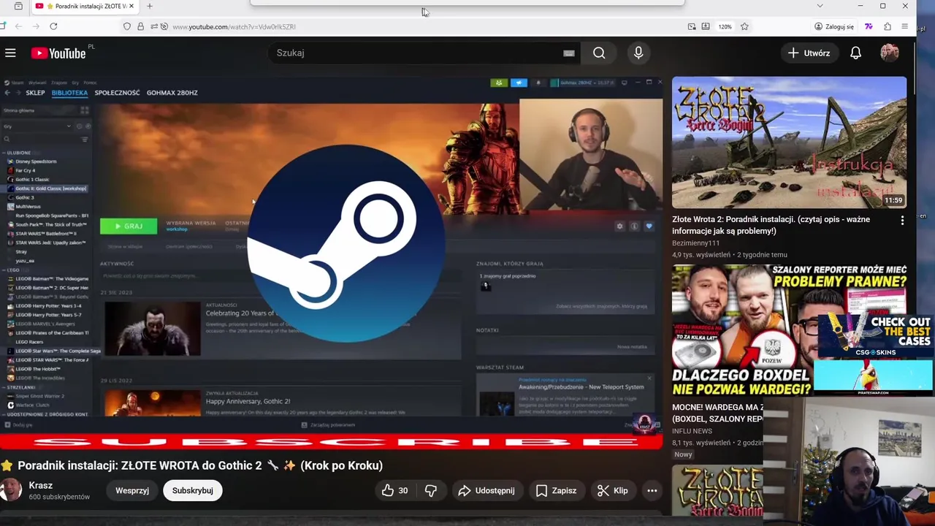Show site security padlock info

tap(141, 26)
